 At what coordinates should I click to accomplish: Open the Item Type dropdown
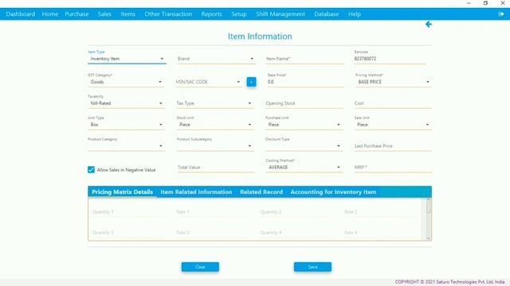pyautogui.click(x=127, y=59)
